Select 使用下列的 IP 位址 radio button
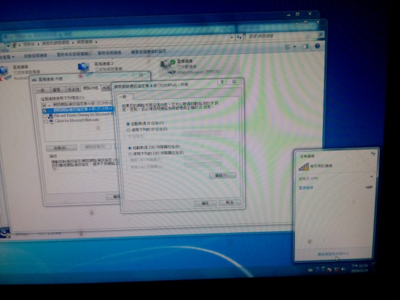 [128, 130]
